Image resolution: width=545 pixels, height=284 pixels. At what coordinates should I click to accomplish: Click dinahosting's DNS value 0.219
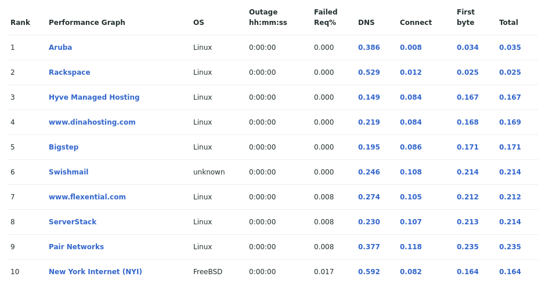pos(369,122)
